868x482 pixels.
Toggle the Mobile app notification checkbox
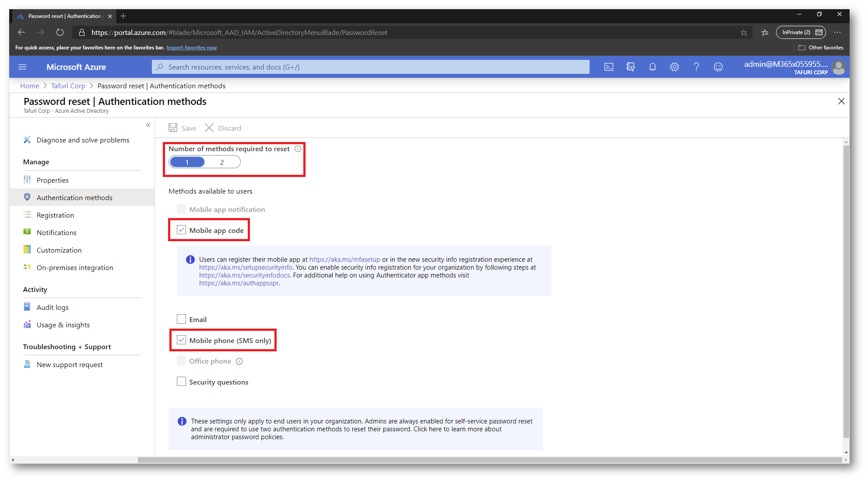[x=181, y=209]
